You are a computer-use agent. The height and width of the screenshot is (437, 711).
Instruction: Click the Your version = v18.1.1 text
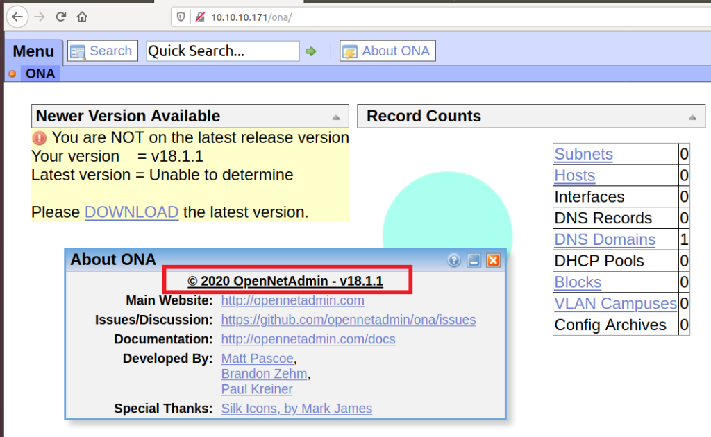[x=117, y=156]
